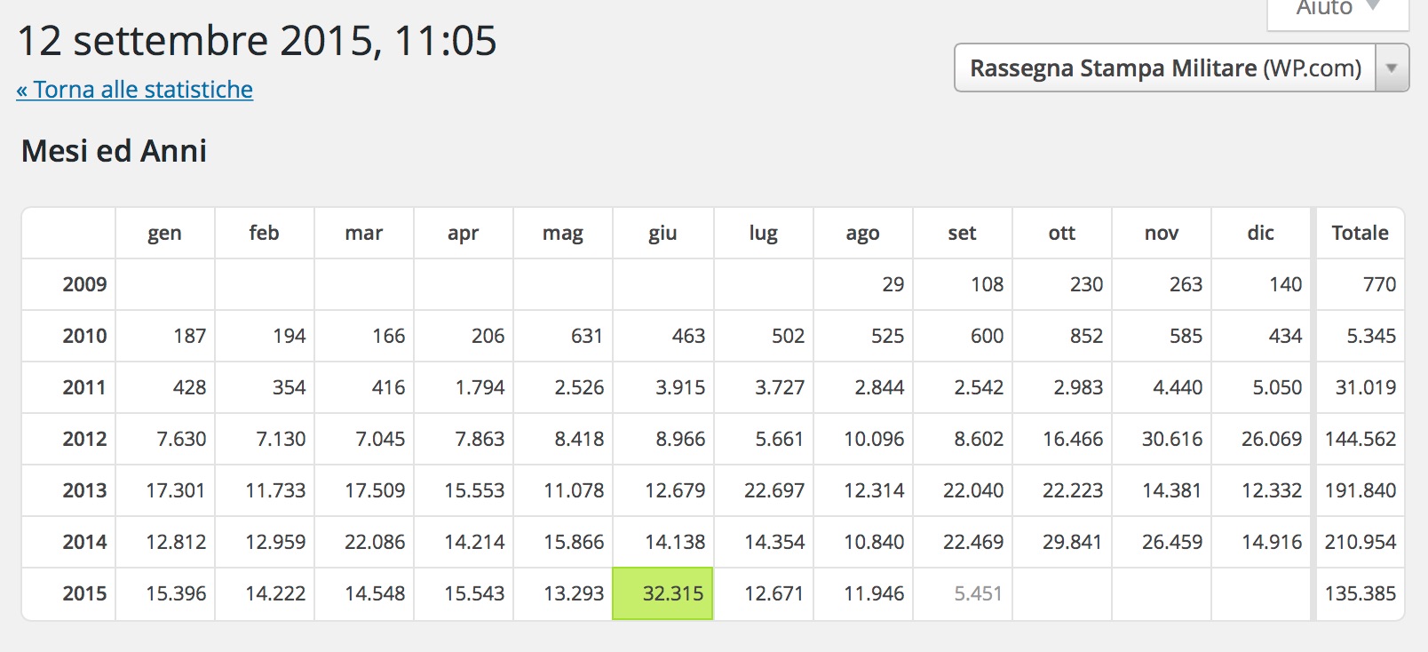Select the 30.616 November 2012 cell
This screenshot has width=1428, height=652.
(1171, 439)
